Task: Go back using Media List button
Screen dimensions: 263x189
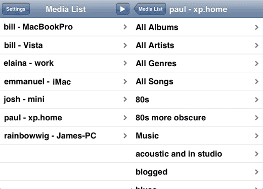Action: coord(150,9)
